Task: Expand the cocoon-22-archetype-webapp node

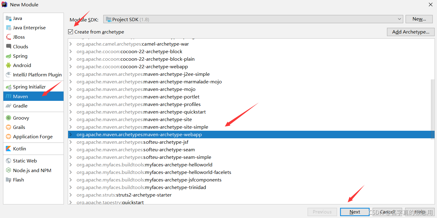Action: click(71, 67)
